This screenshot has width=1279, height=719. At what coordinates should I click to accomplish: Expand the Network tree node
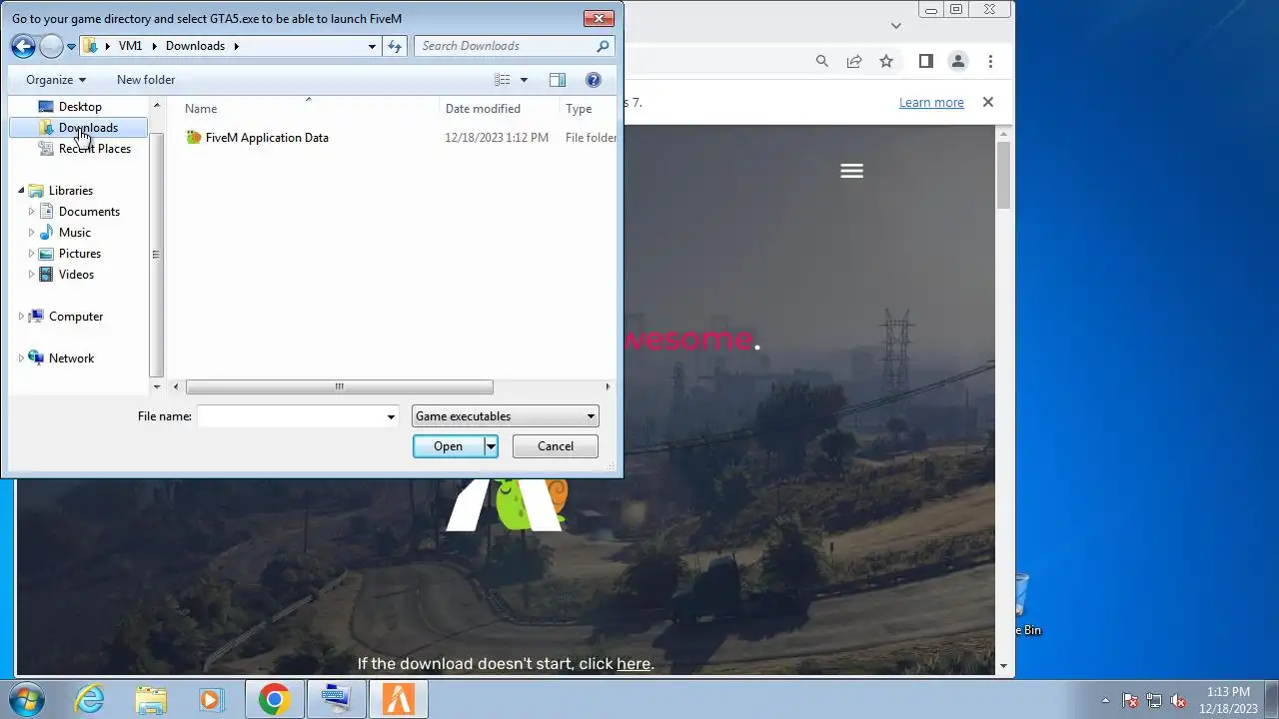click(21, 359)
